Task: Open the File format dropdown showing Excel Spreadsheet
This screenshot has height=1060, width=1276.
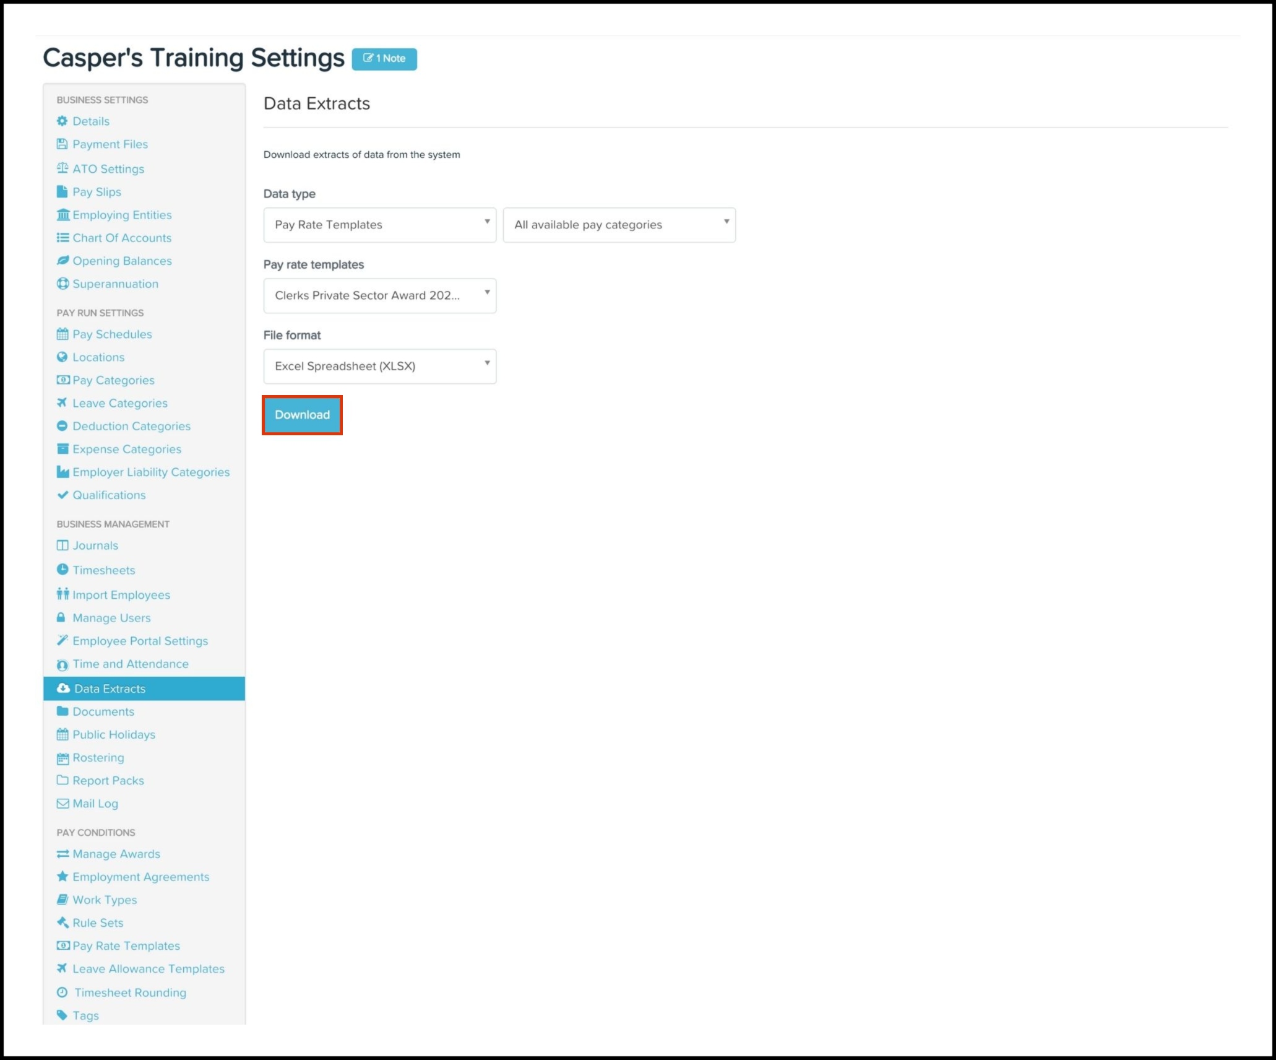Action: pos(380,366)
